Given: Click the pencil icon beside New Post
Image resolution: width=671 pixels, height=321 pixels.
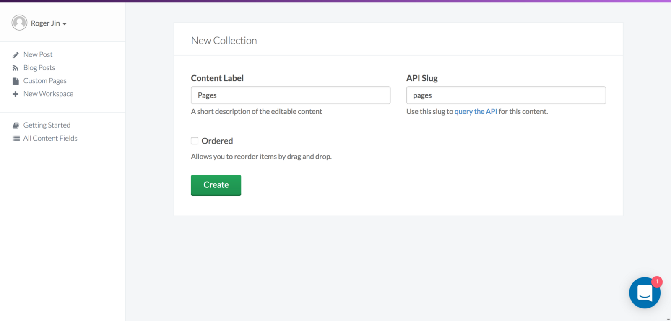Looking at the screenshot, I should [16, 55].
